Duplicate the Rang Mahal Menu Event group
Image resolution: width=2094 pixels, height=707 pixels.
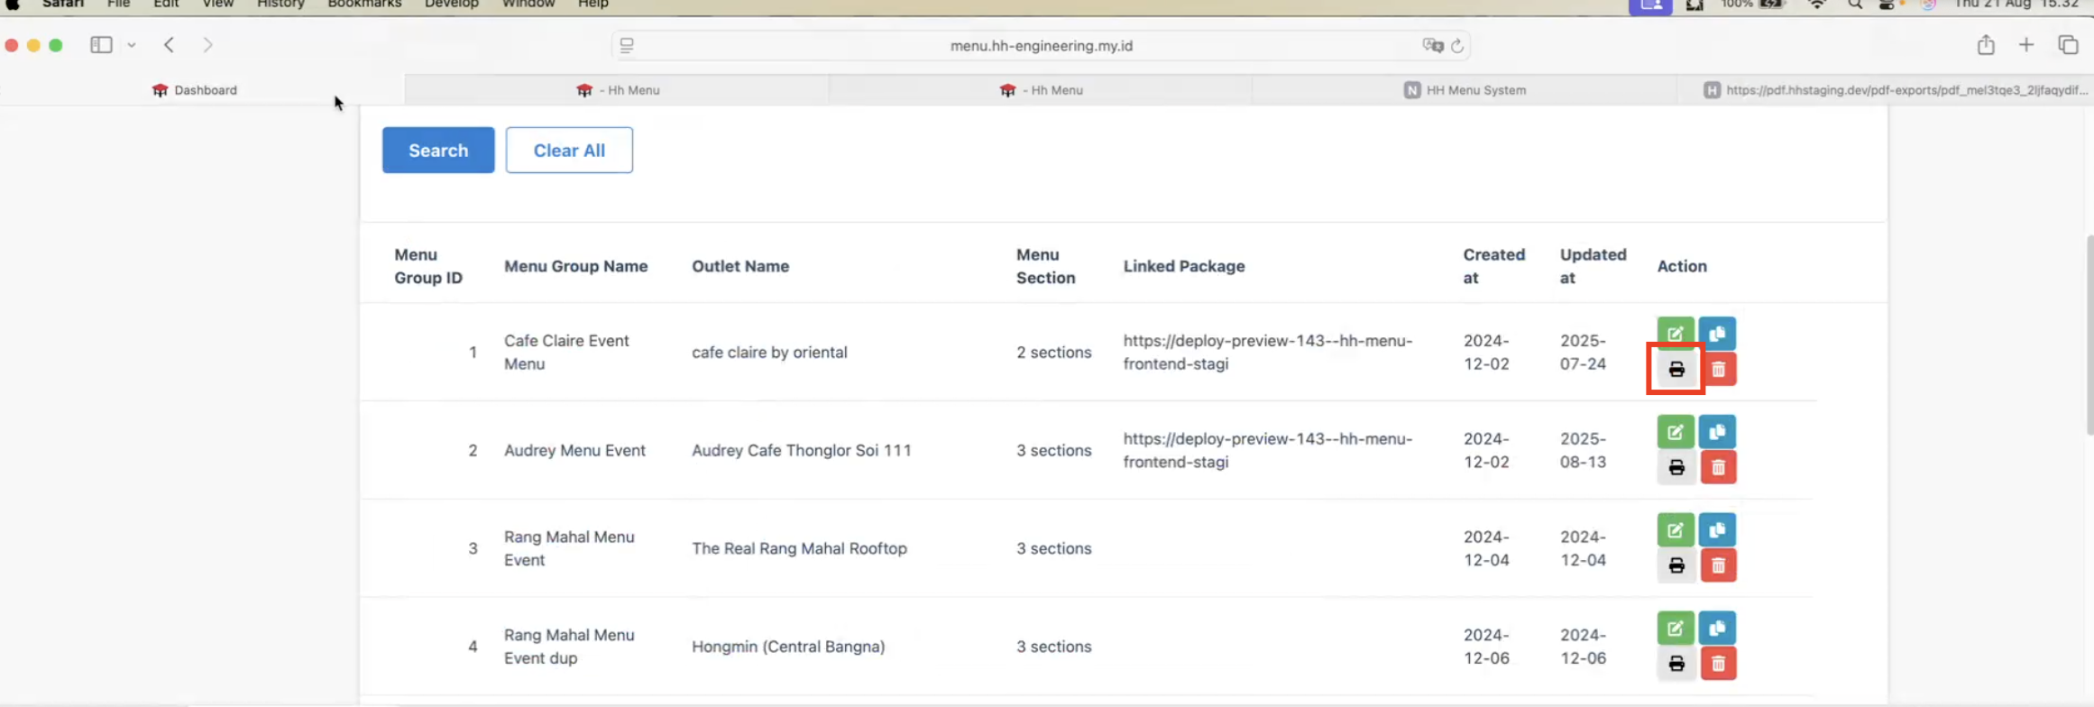[x=1717, y=530]
